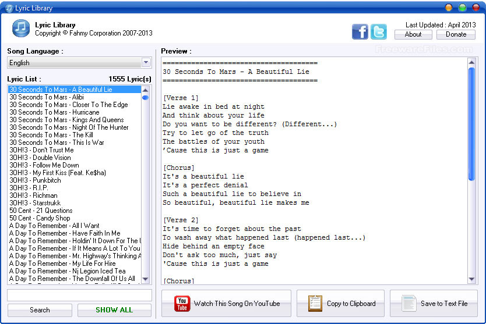Select 3OH!3 - Double Vision
This screenshot has height=324, width=486.
(x=75, y=158)
